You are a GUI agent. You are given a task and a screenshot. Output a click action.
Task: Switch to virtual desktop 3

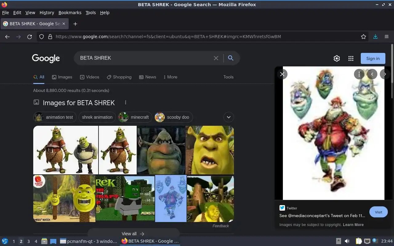(28, 241)
